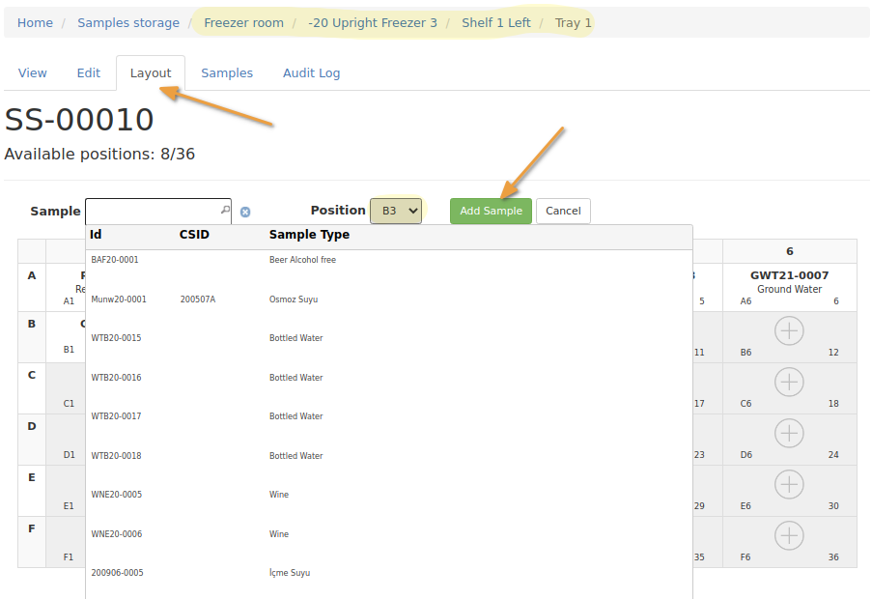Switch to the Edit tab

[x=88, y=72]
